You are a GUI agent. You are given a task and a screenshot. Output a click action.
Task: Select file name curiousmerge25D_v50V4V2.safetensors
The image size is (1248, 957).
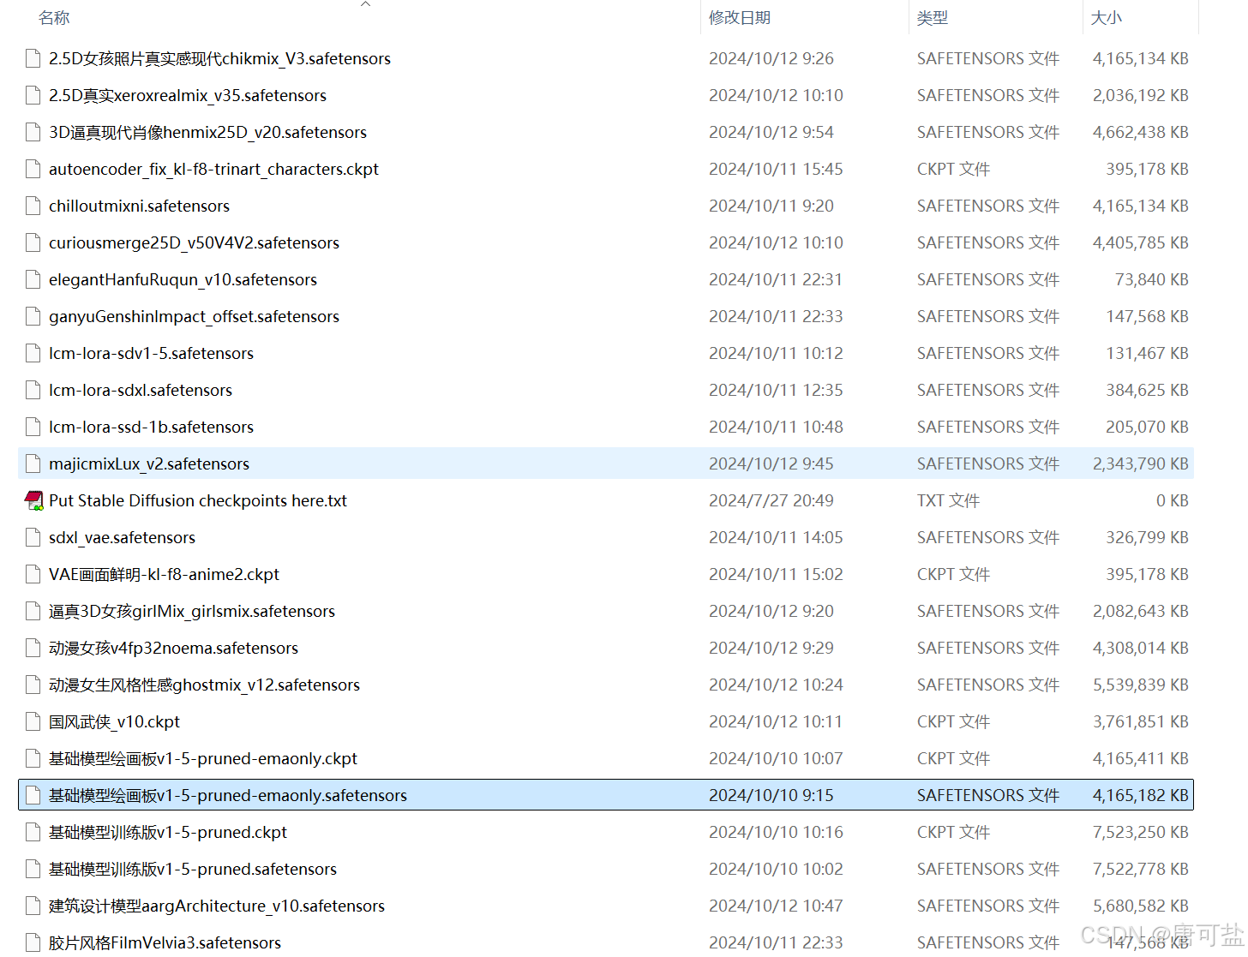[194, 242]
